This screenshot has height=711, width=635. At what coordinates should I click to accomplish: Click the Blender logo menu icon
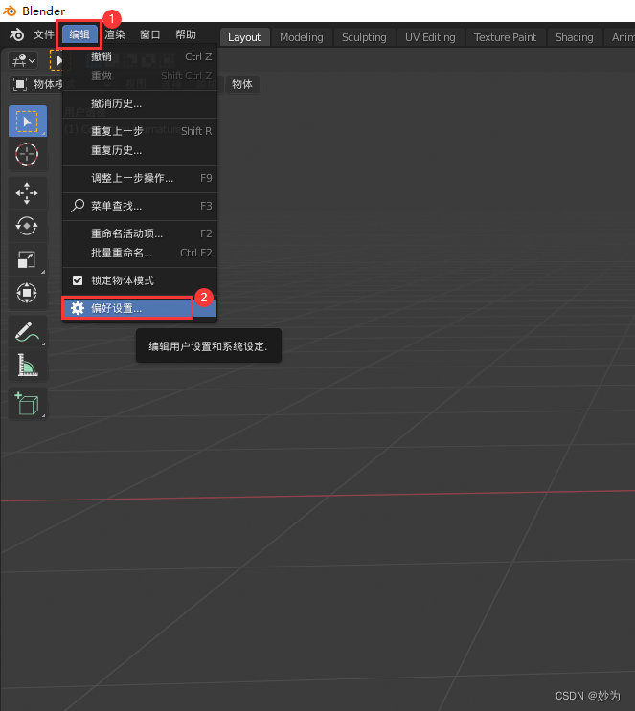pos(17,34)
